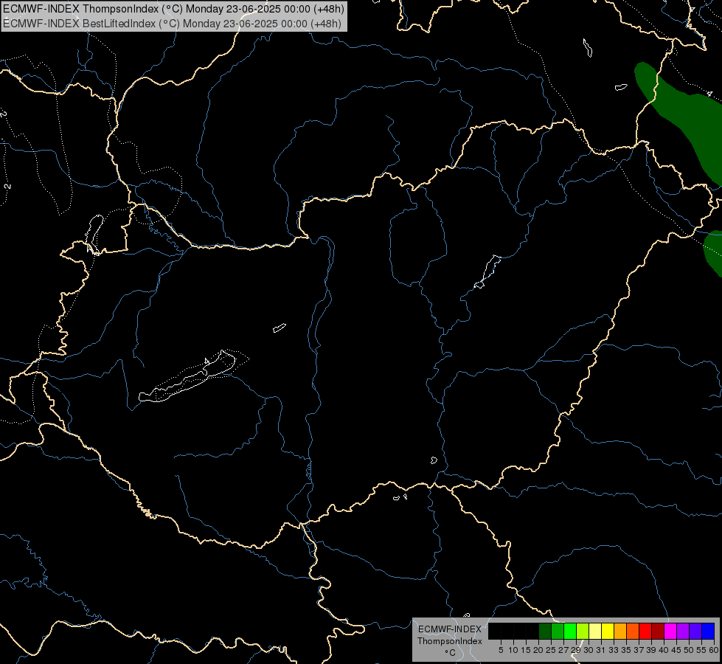Click the legend tick value '30'
Image resolution: width=722 pixels, height=664 pixels.
(x=588, y=650)
